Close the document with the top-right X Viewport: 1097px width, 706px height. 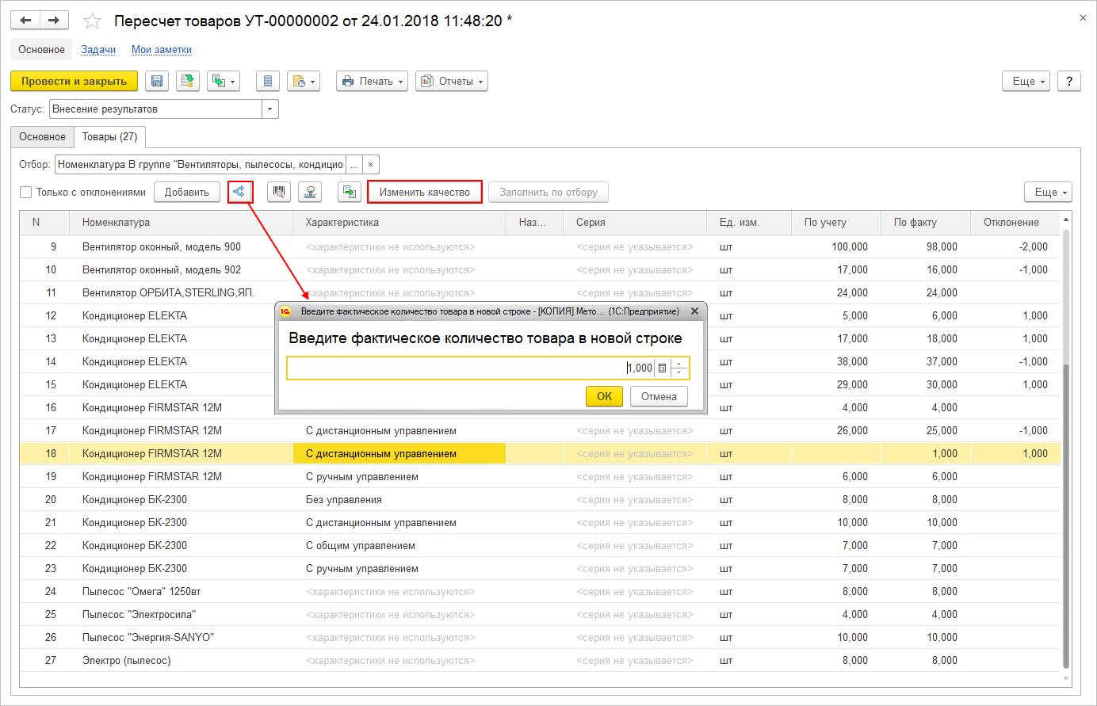pyautogui.click(x=1084, y=17)
